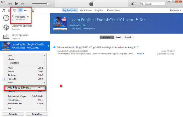Open the Movies library icon
This screenshot has height=117, width=183.
click(9, 11)
